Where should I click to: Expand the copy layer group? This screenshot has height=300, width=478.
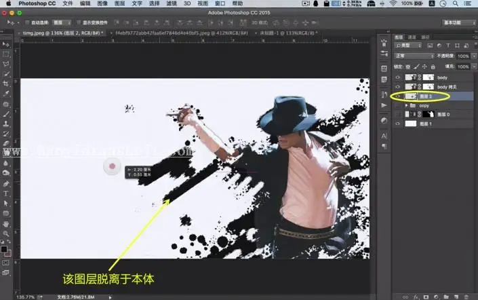[406, 106]
